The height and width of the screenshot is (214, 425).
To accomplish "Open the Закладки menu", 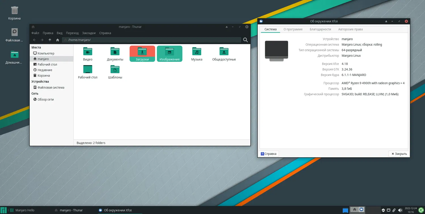I will tap(89, 33).
